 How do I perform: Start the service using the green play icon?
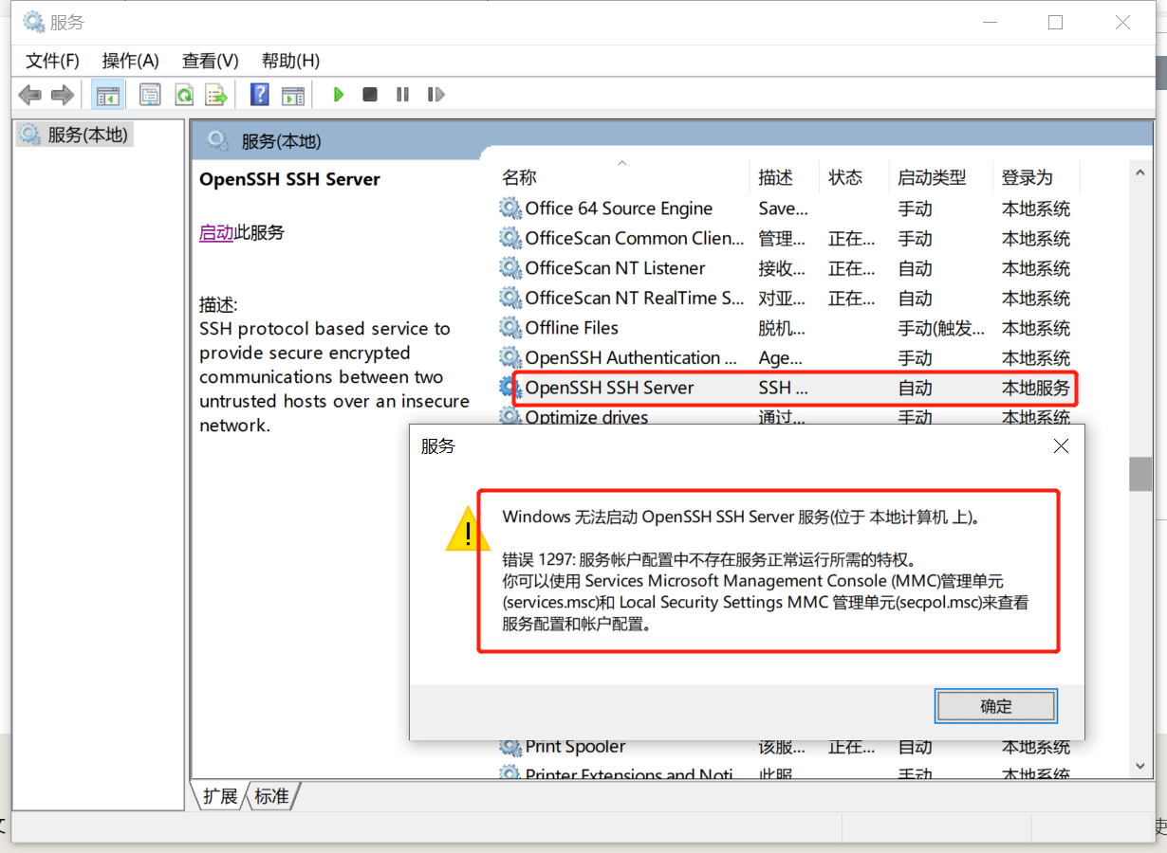(x=338, y=94)
